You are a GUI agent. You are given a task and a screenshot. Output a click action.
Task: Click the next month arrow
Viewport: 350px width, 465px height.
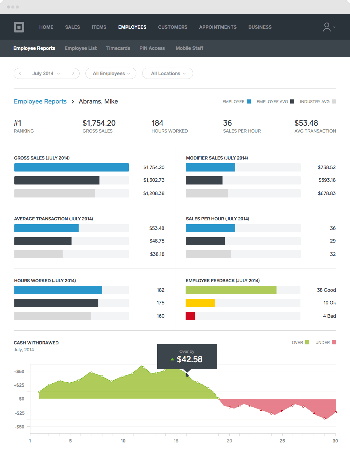point(73,73)
